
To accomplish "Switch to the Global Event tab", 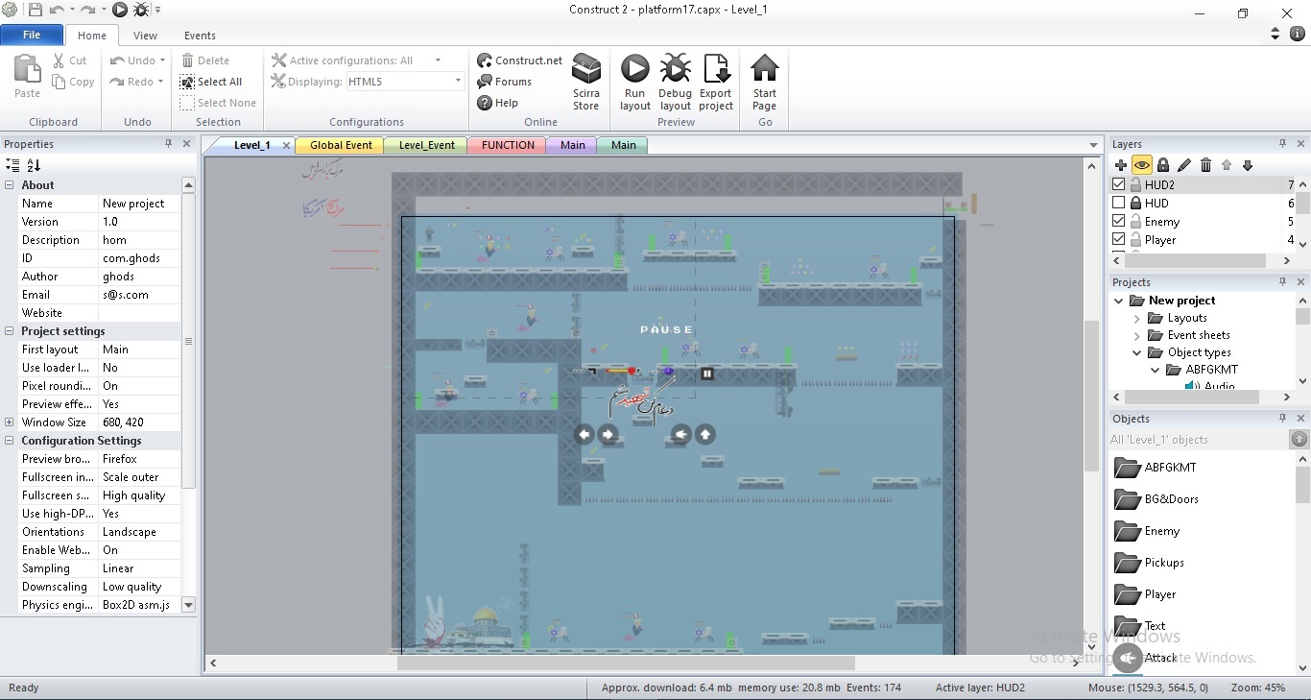I will (x=341, y=146).
